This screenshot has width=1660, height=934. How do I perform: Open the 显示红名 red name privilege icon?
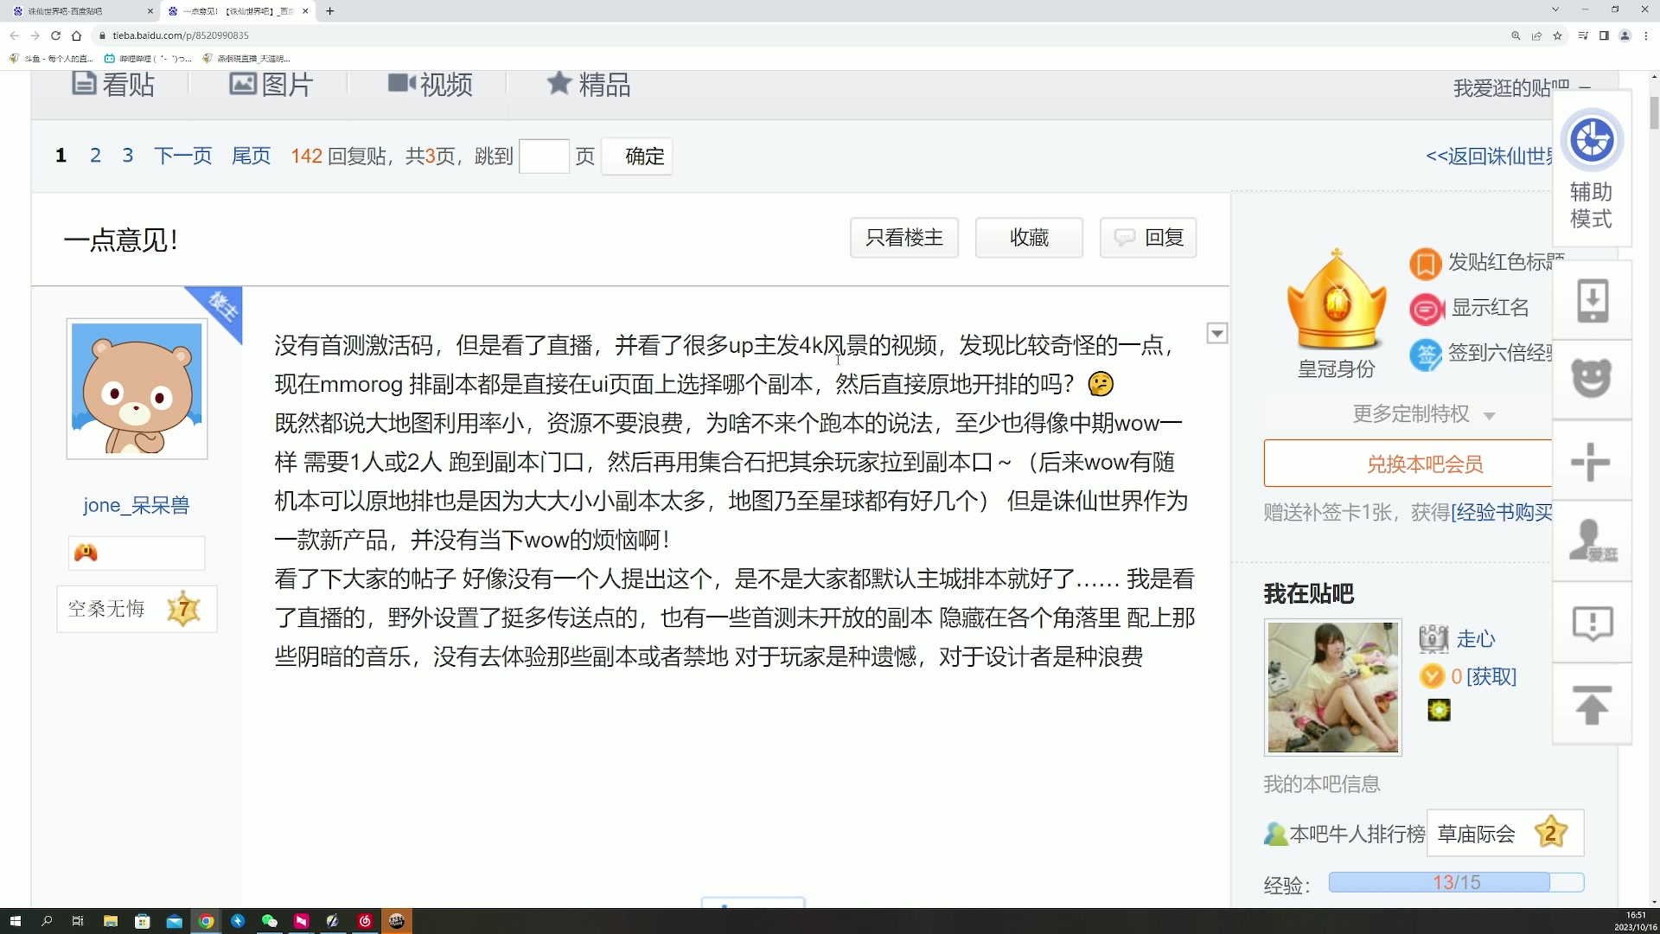pyautogui.click(x=1426, y=309)
